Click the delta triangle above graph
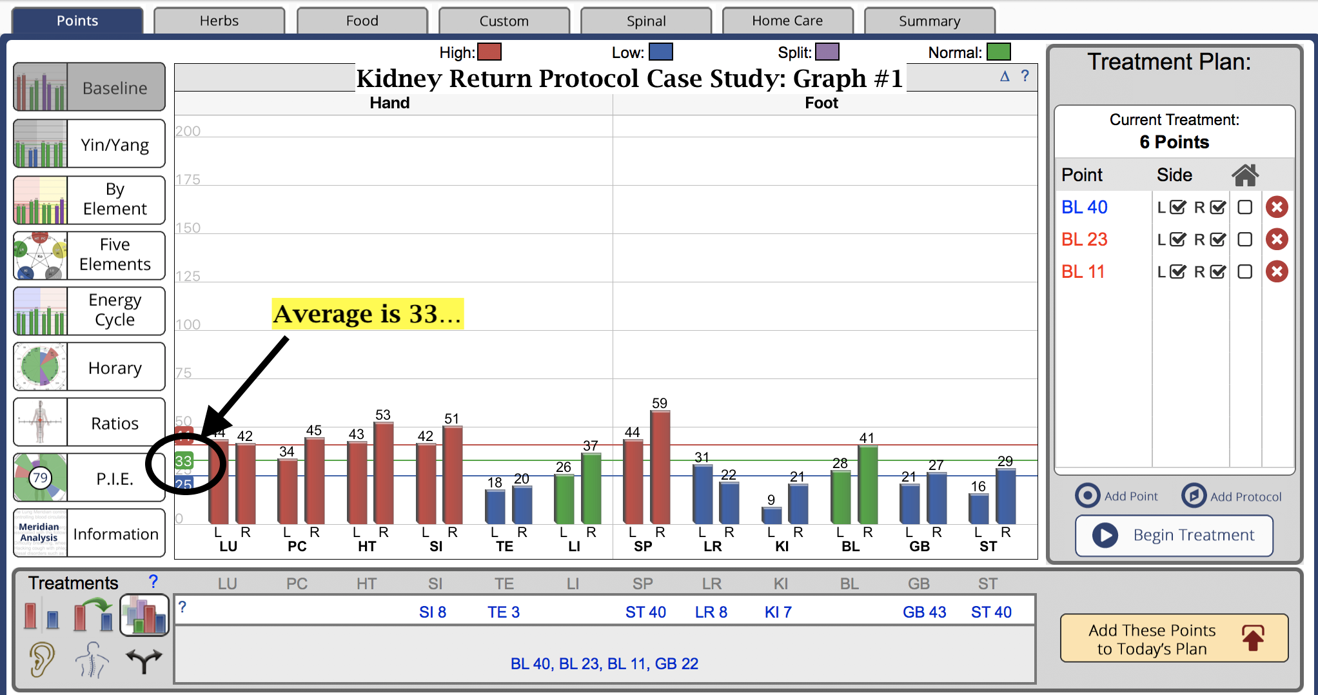The height and width of the screenshot is (695, 1318). 1005,76
